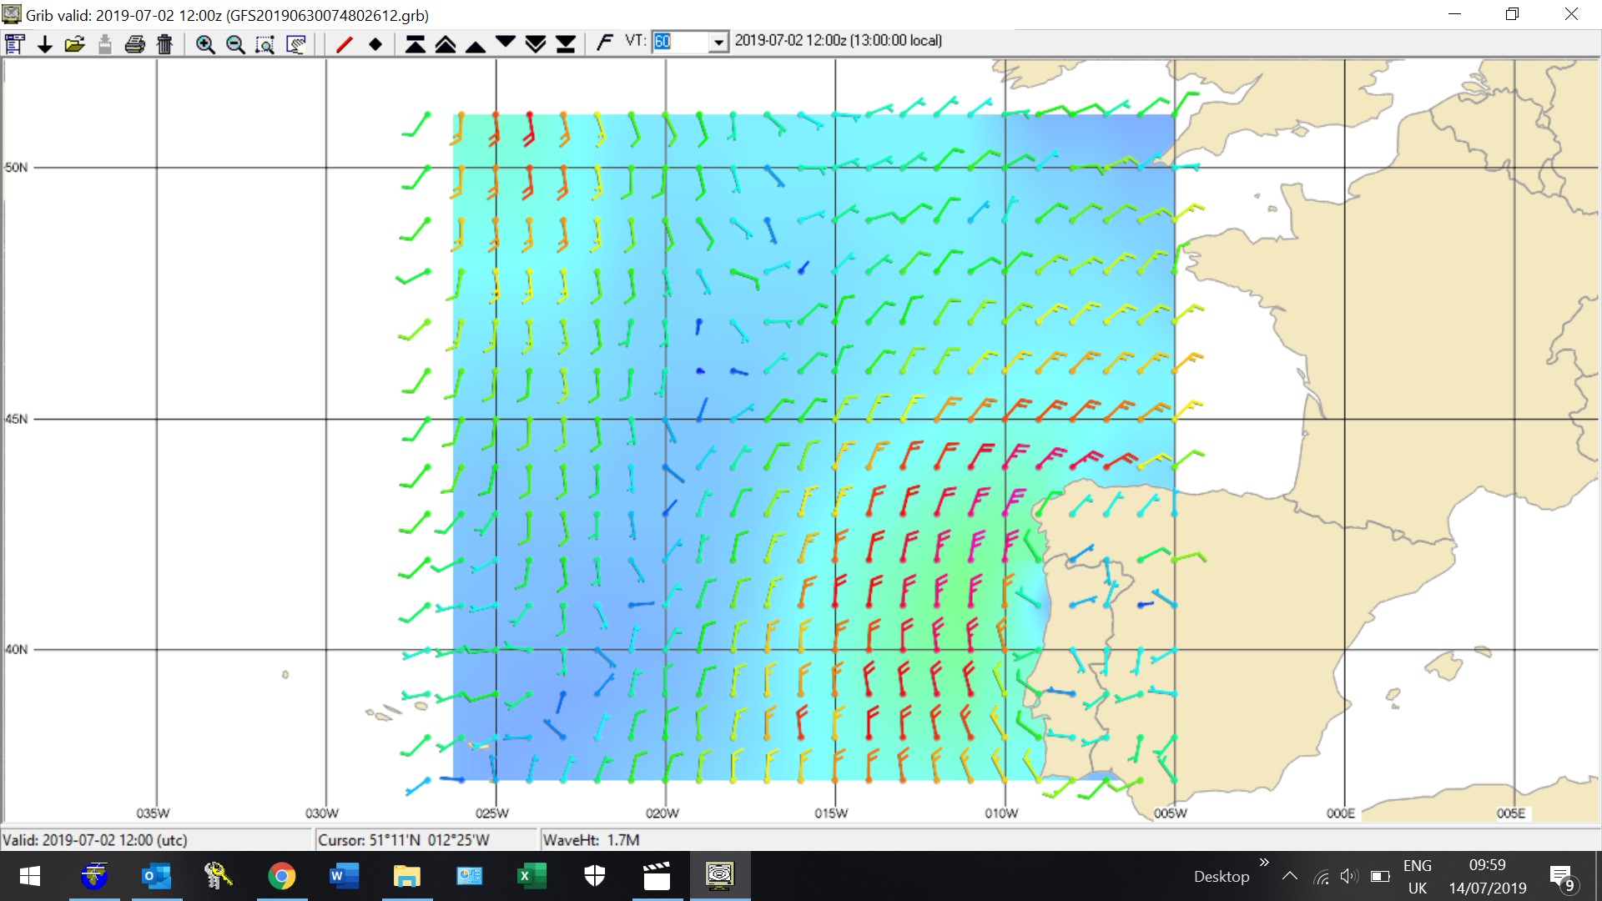Click the download arrow toolbar icon
The height and width of the screenshot is (901, 1602).
click(45, 44)
